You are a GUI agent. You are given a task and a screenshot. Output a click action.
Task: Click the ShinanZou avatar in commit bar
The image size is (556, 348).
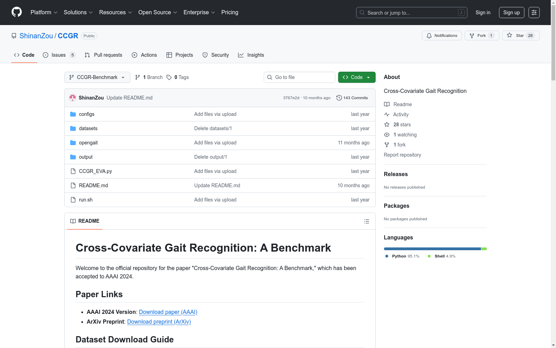(x=72, y=98)
